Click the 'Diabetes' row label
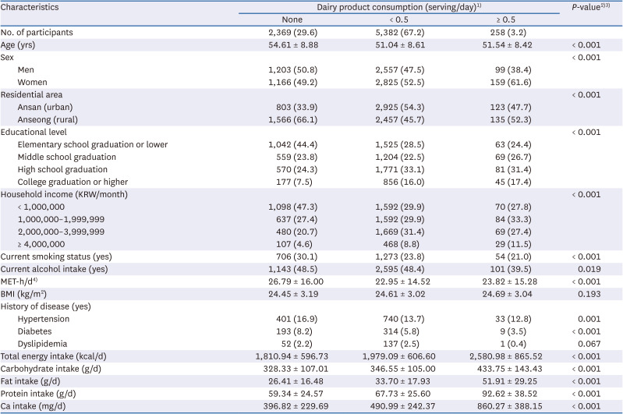Image resolution: width=623 pixels, height=414 pixels. click(x=34, y=331)
